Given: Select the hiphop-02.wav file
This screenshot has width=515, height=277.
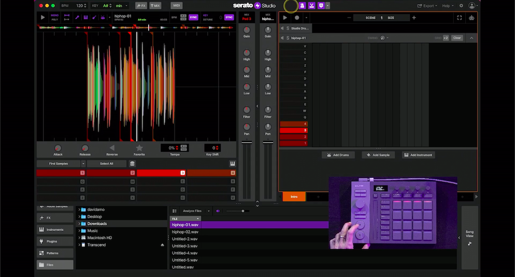Looking at the screenshot, I should [185, 232].
